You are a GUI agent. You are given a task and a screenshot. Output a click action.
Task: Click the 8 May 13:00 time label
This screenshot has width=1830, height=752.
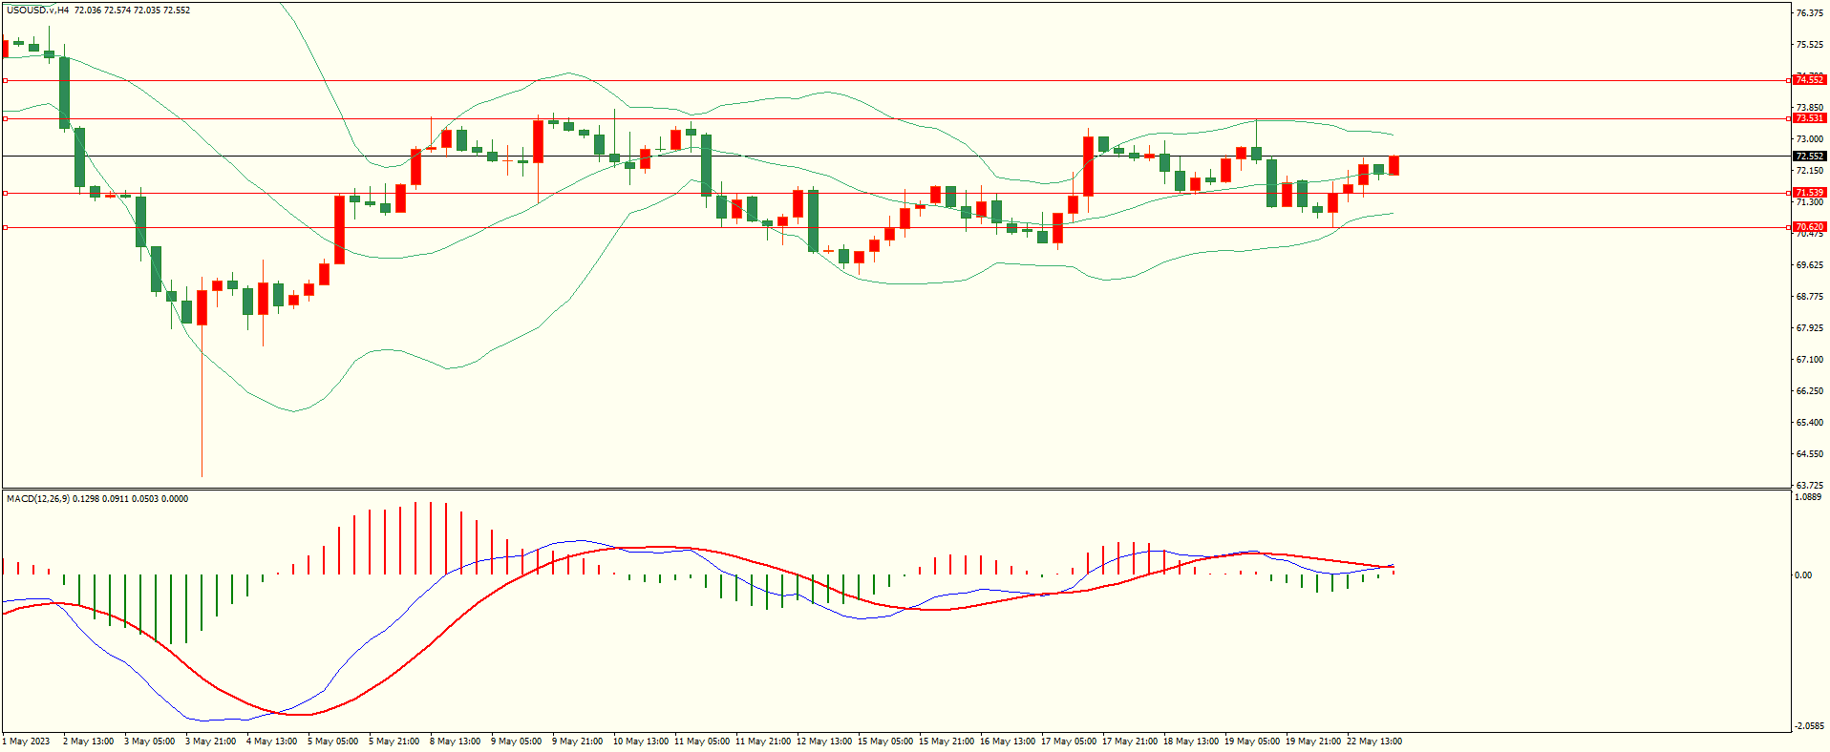(x=455, y=742)
